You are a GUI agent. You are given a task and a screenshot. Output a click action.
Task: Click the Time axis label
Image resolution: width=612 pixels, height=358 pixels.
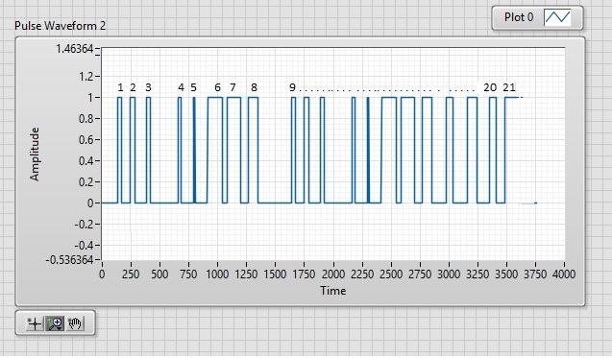pos(333,291)
